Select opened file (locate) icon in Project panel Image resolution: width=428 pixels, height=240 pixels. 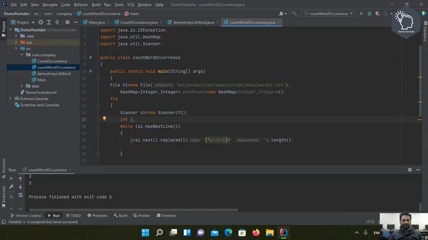tap(41, 22)
